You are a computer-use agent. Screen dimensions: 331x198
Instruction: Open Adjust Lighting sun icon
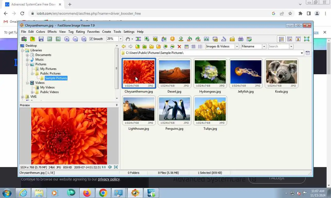(172, 39)
